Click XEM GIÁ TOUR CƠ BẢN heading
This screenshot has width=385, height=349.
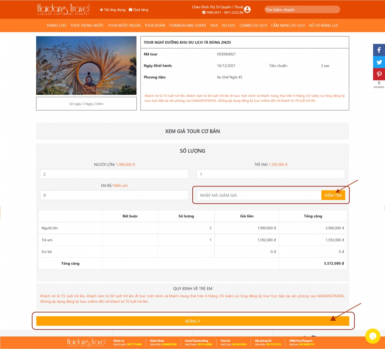[x=193, y=131]
